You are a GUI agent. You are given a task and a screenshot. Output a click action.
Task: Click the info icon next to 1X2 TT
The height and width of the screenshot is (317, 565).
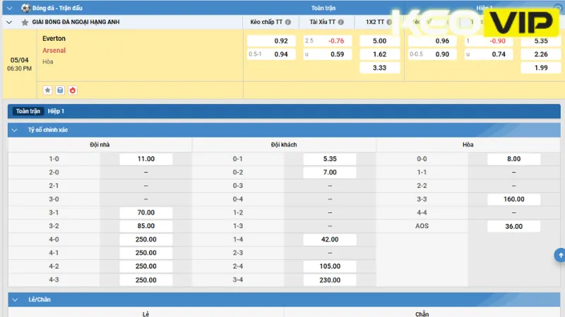tap(390, 23)
